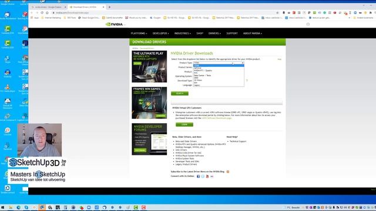Screen dimensions: 376x211
Task: Open File Explorer from the taskbar
Action: pyautogui.click(x=11, y=207)
